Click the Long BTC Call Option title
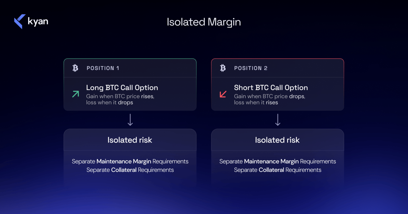This screenshot has width=408, height=214. 122,87
